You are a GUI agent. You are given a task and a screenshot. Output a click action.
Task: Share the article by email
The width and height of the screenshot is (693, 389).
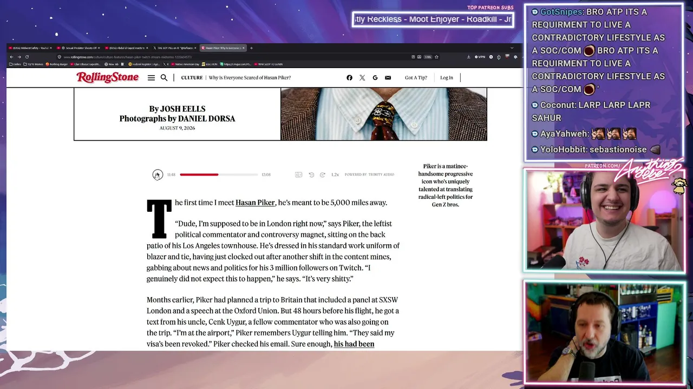click(388, 78)
